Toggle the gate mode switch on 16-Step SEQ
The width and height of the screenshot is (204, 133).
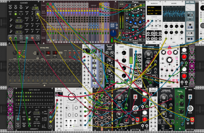click(38, 53)
